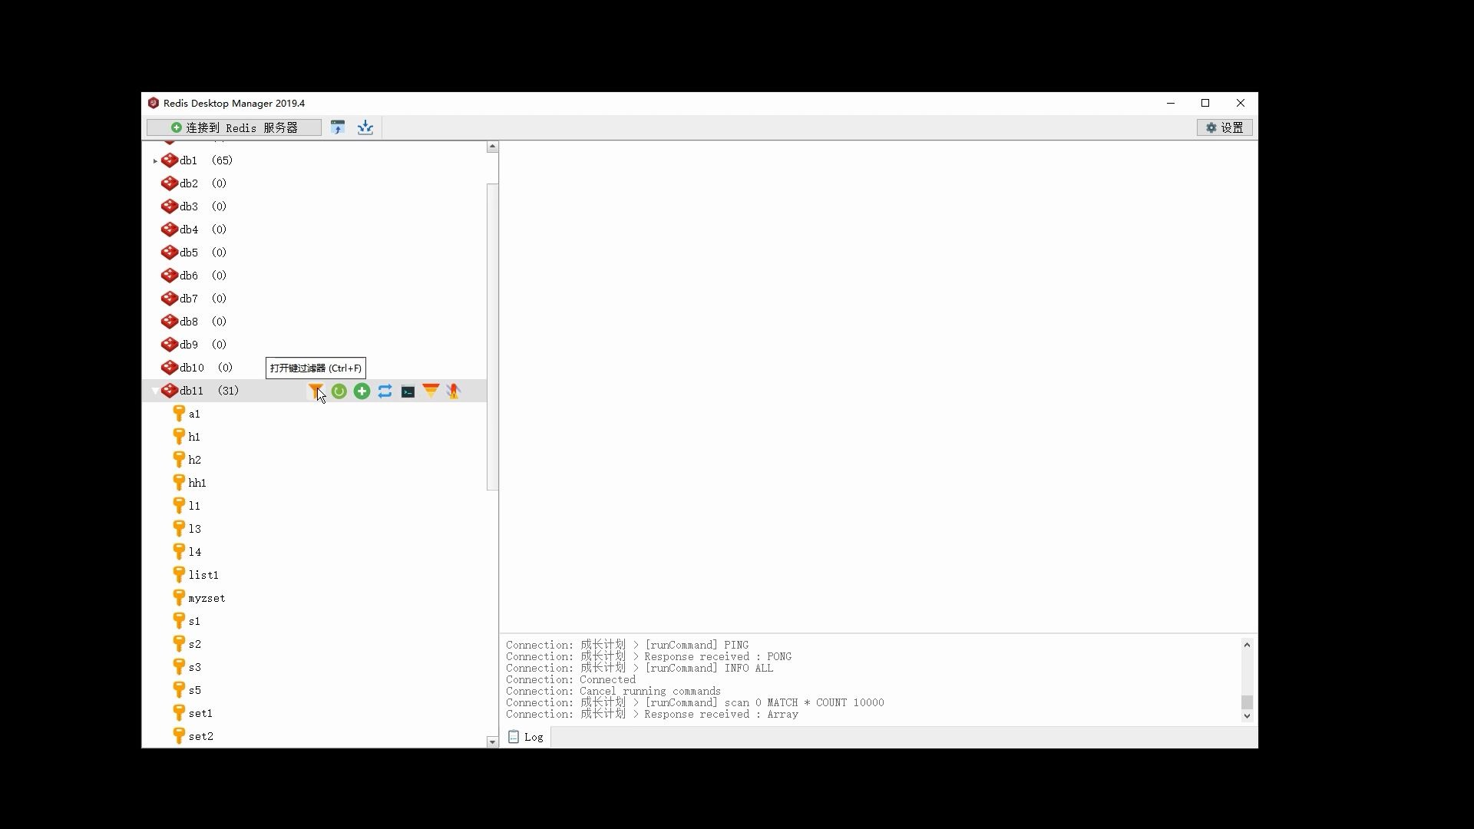The width and height of the screenshot is (1474, 829).
Task: Select the db3 (0) database
Action: [x=203, y=206]
